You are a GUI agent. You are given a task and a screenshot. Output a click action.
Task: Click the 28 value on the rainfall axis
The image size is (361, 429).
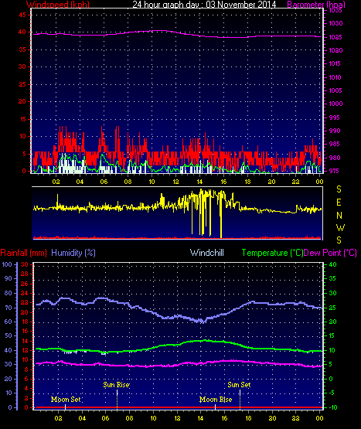coord(25,274)
